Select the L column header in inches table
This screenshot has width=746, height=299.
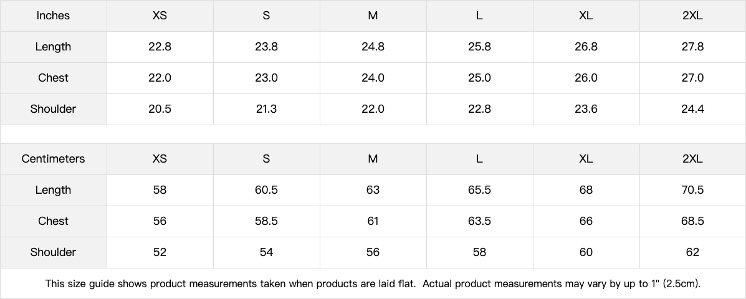[x=479, y=16]
